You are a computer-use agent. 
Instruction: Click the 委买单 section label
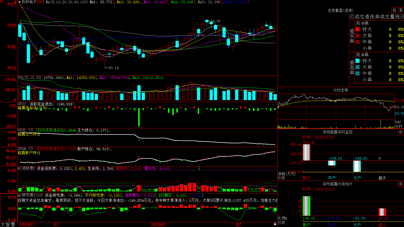352,36
